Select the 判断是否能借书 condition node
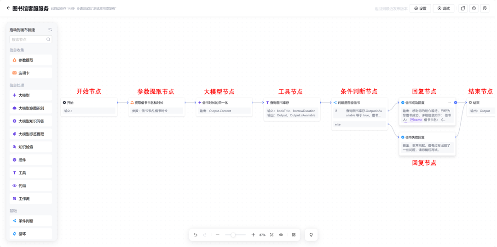 (x=360, y=114)
